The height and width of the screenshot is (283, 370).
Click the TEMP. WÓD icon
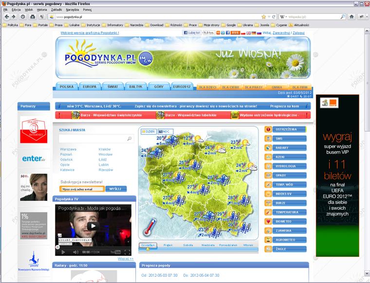click(268, 184)
